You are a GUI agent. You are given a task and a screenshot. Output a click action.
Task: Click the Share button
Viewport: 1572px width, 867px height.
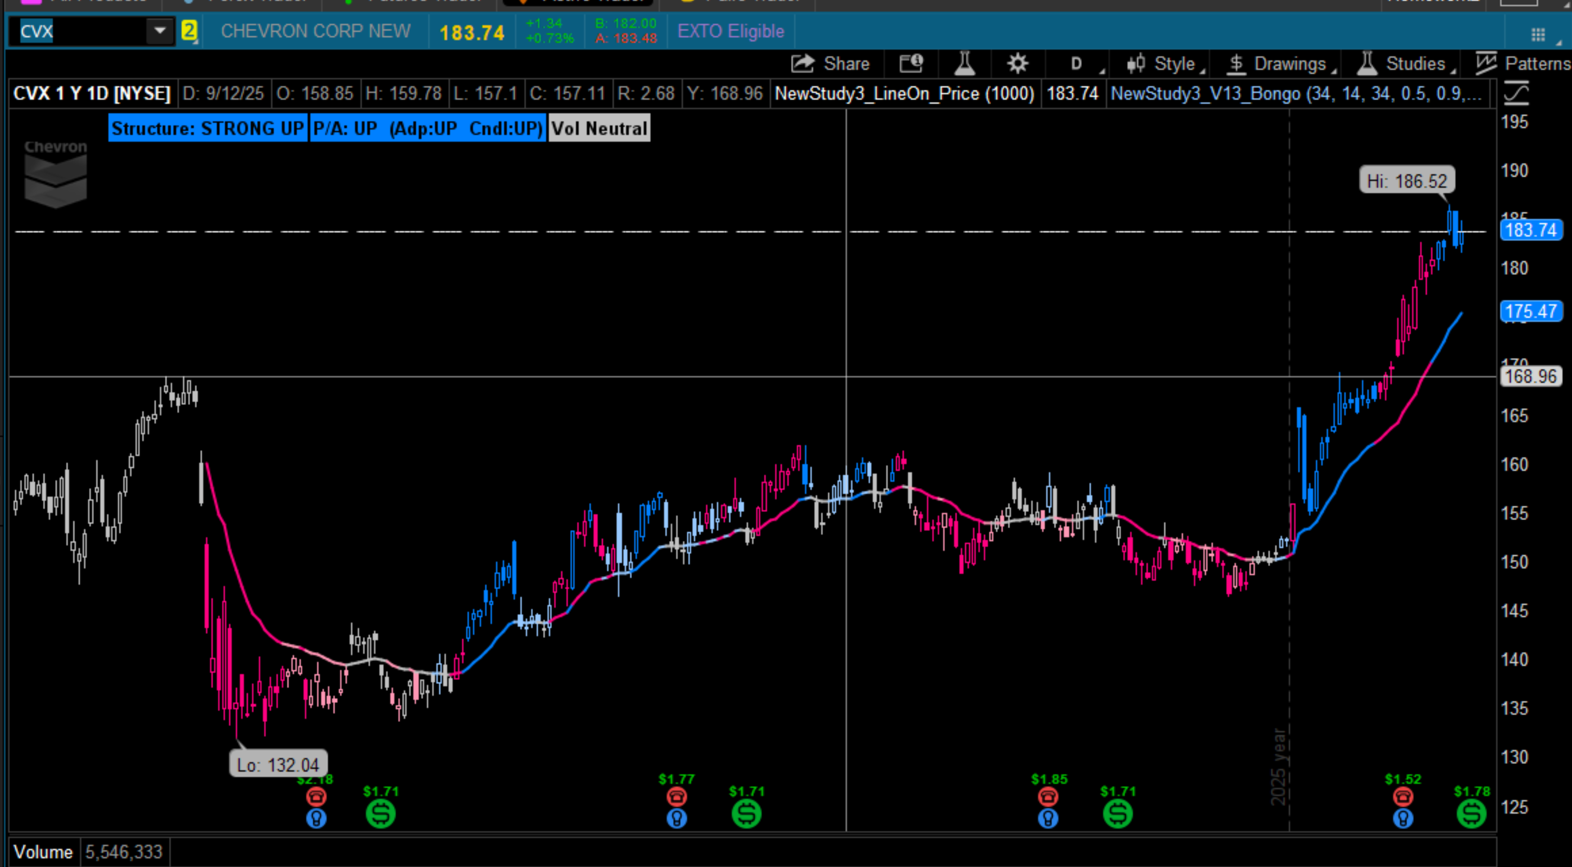tap(830, 63)
